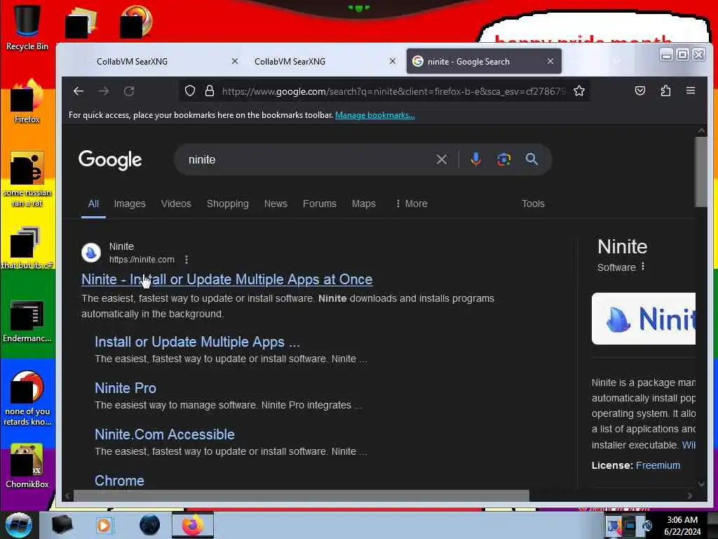Open the tracking protection shield icon
The image size is (718, 539).
point(190,91)
